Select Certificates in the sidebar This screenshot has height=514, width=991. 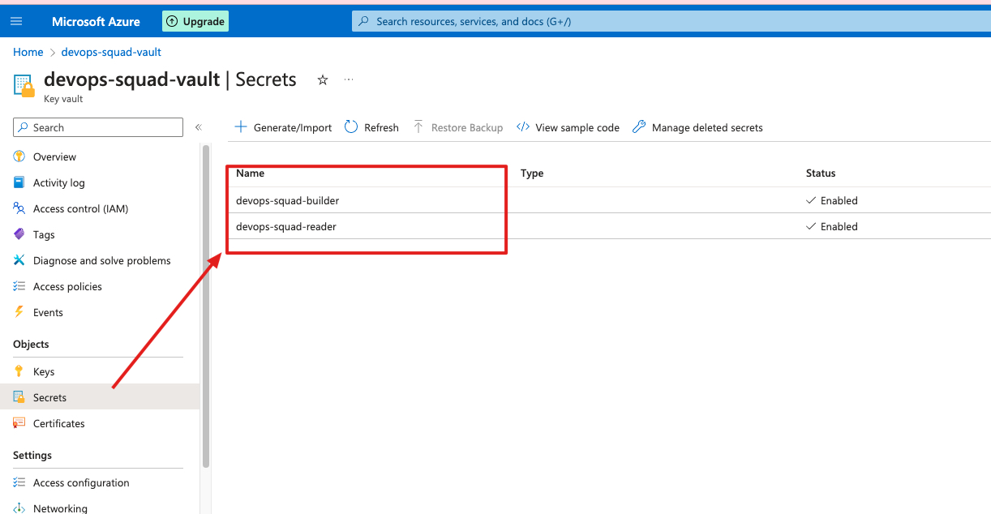[x=58, y=423]
